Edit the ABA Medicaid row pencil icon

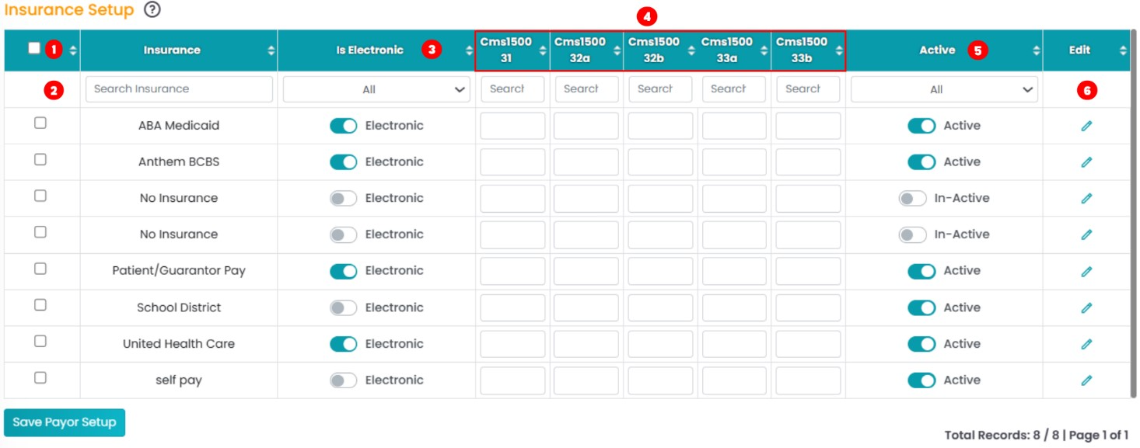point(1086,126)
